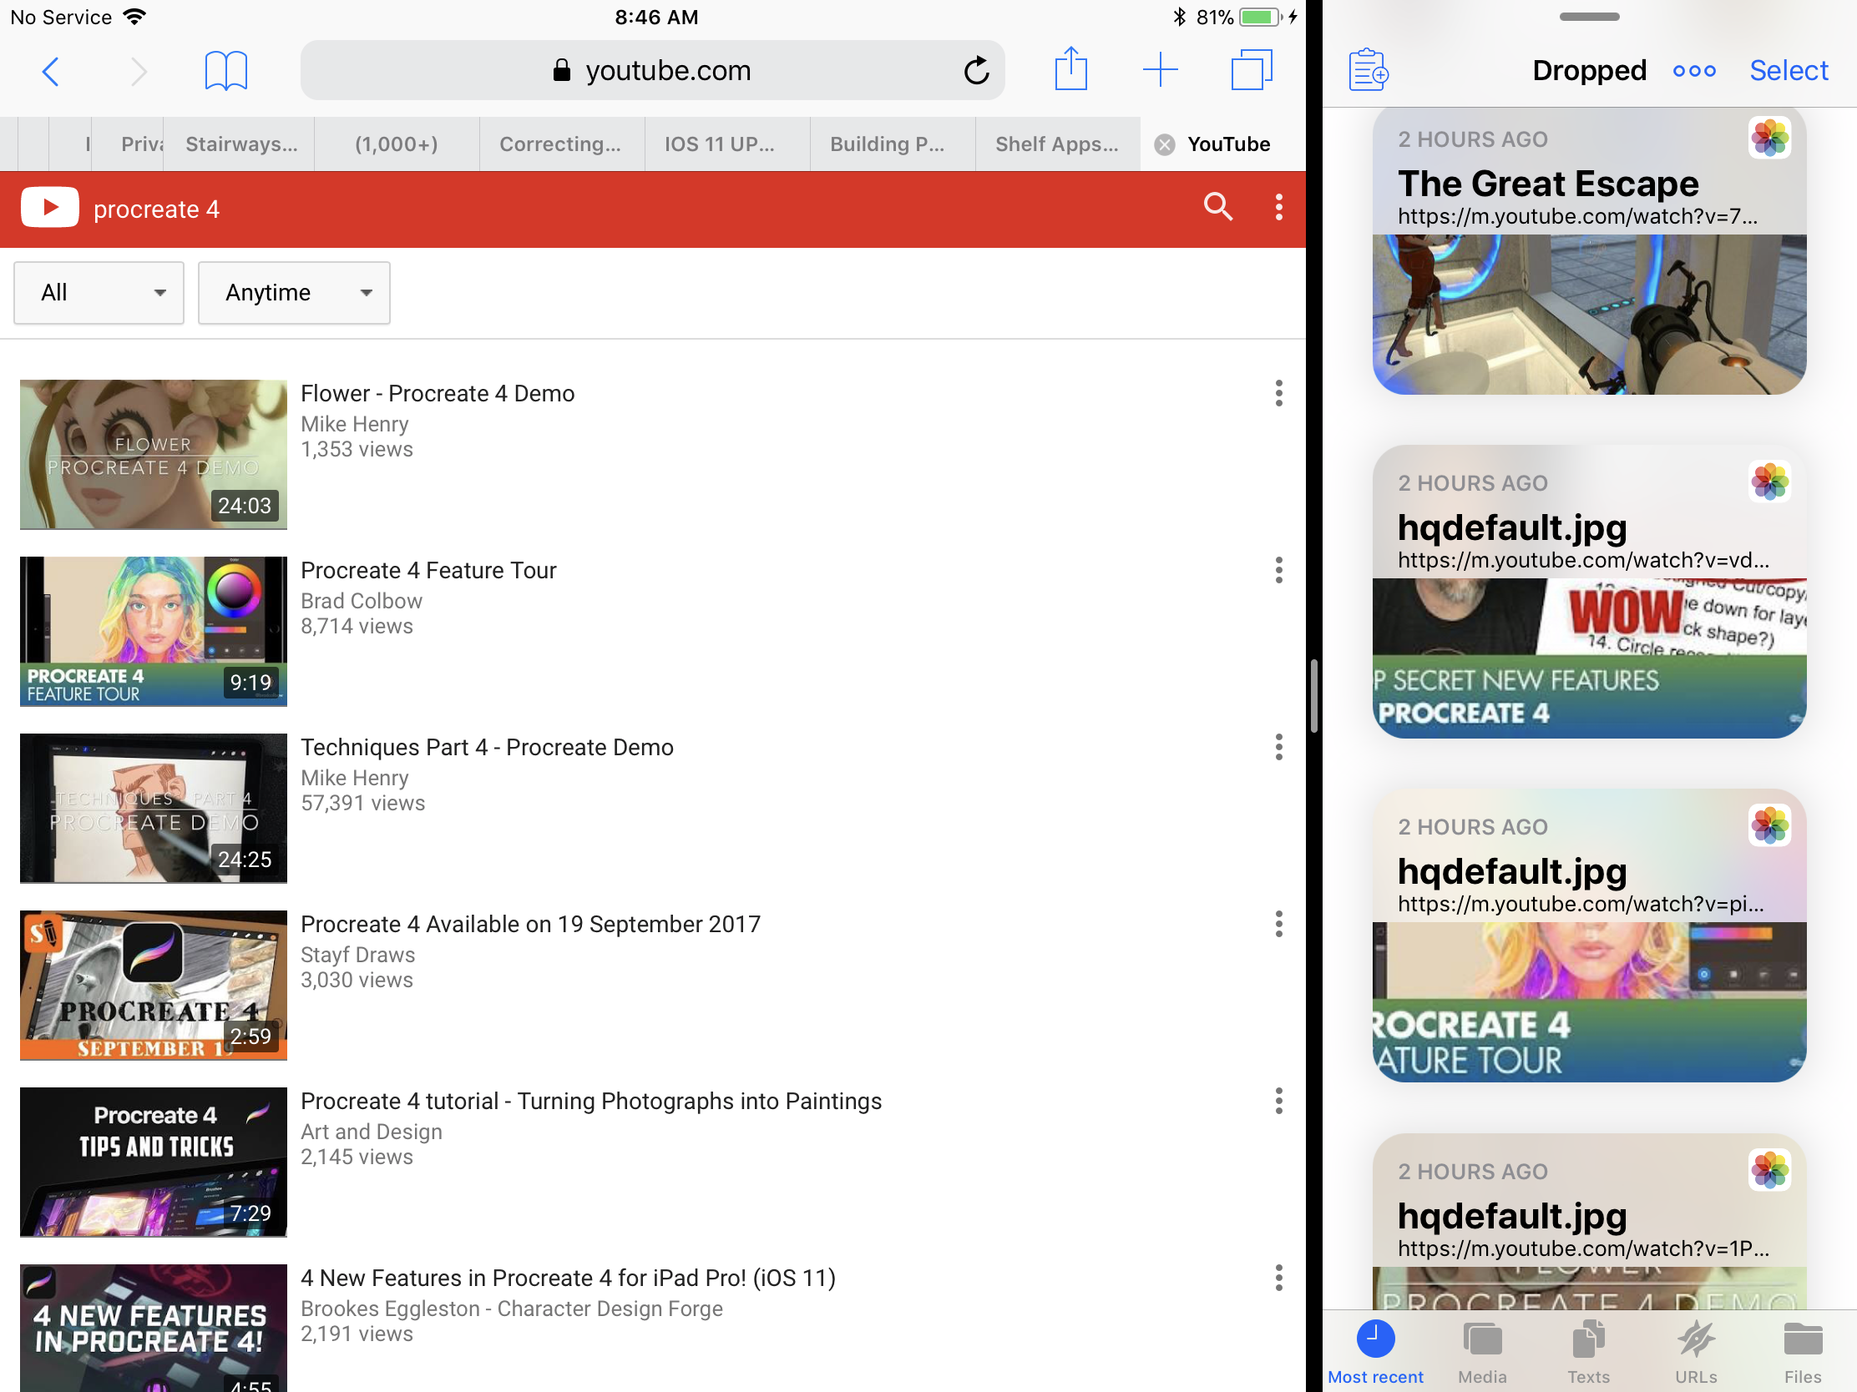Tap Photos icon on the watch?v=pi card
Image resolution: width=1857 pixels, height=1392 pixels.
[1769, 825]
